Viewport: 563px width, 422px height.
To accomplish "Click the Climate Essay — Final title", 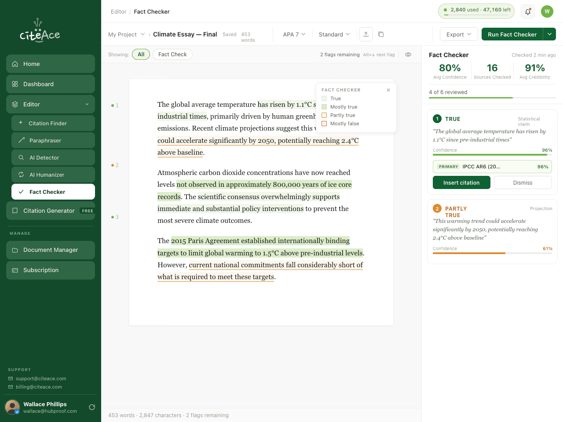I will coord(185,34).
